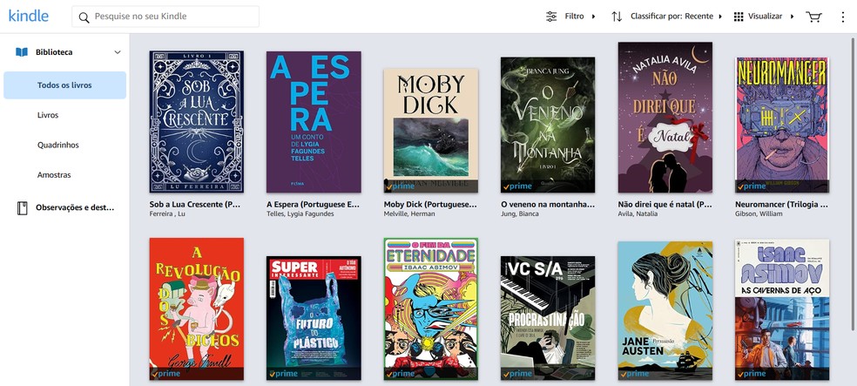
Task: Open Moby Dick book cover
Action: click(x=431, y=131)
